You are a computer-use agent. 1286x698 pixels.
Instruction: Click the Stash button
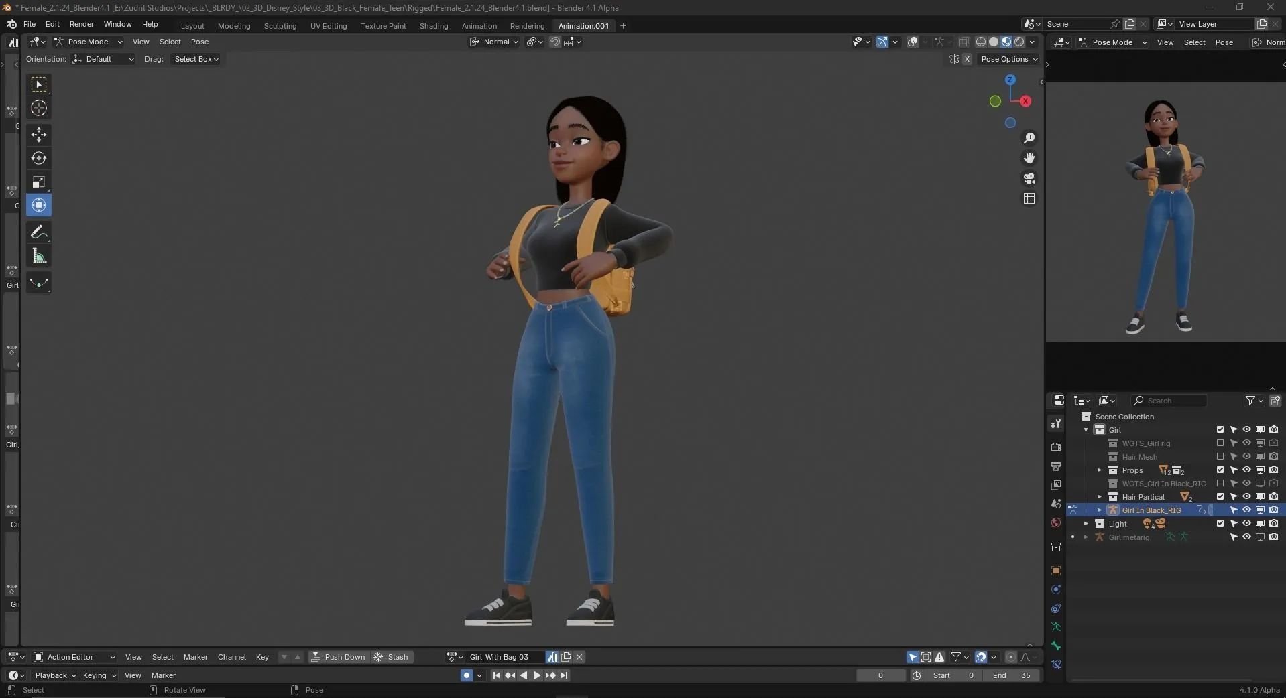coord(397,657)
